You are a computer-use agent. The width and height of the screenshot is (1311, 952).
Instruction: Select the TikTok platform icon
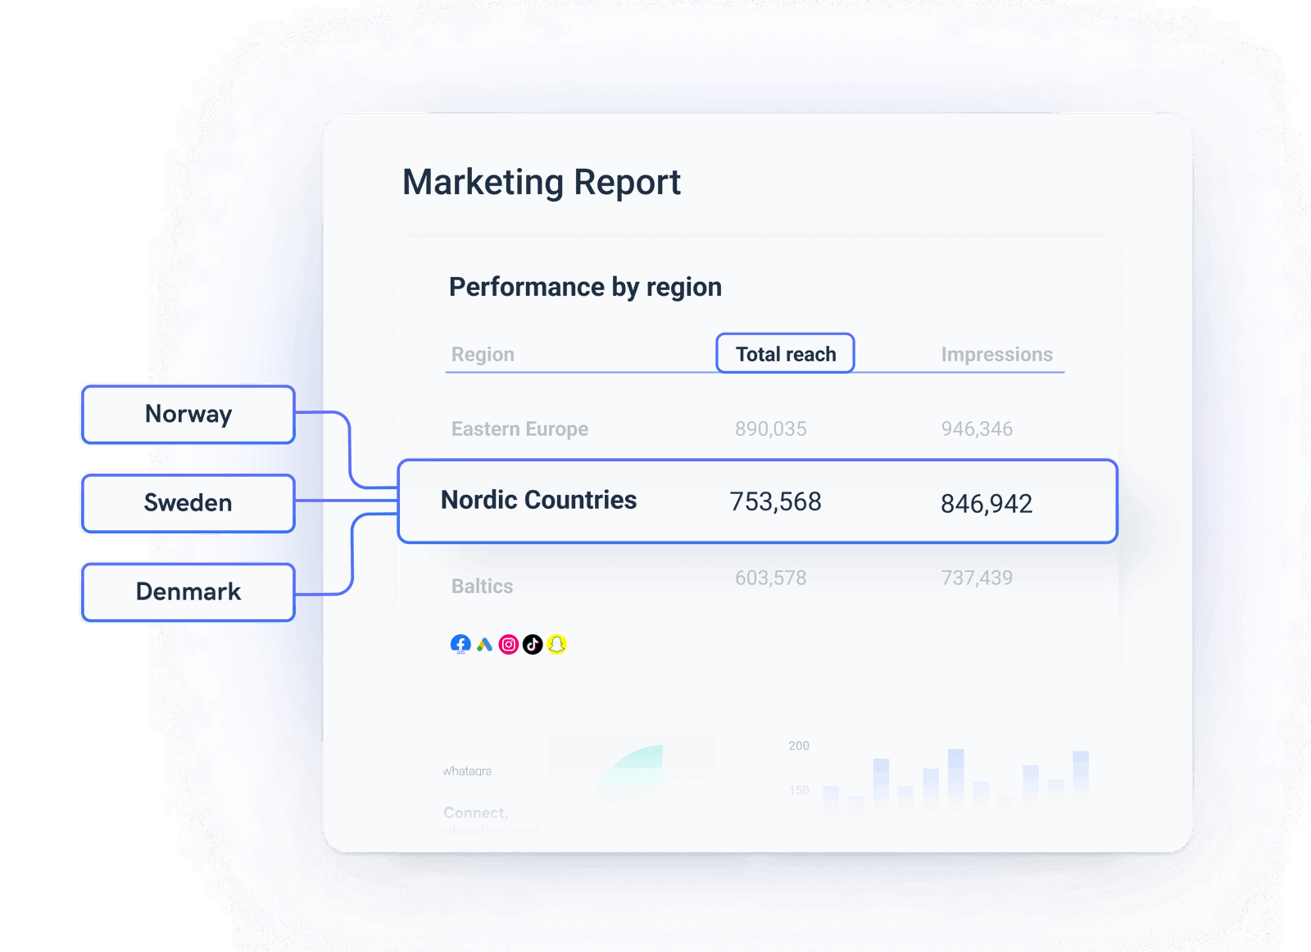tap(533, 645)
